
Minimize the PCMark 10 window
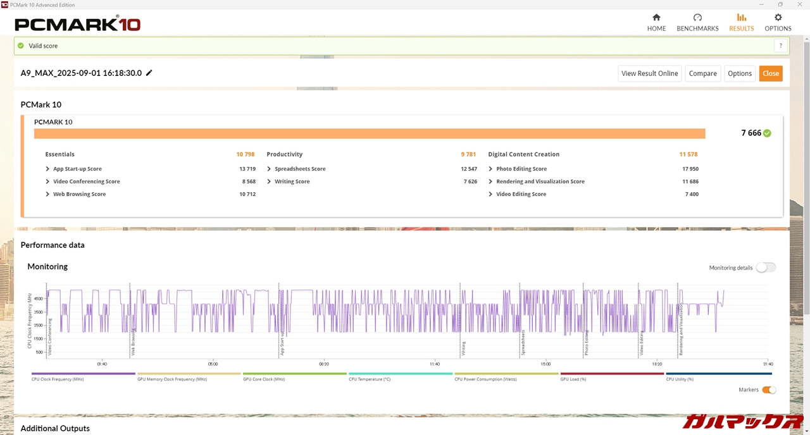pos(763,4)
